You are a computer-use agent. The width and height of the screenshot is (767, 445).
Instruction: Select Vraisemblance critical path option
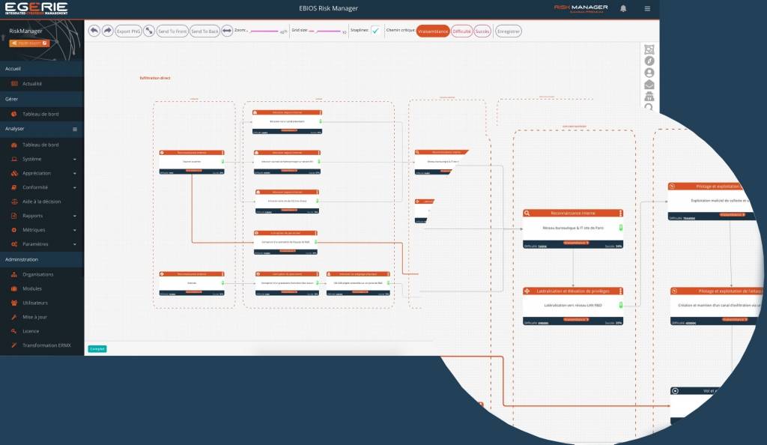(x=433, y=31)
